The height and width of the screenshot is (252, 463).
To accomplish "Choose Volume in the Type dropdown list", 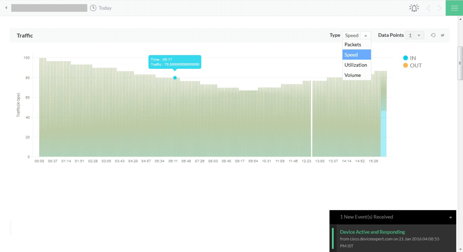I will click(x=352, y=75).
